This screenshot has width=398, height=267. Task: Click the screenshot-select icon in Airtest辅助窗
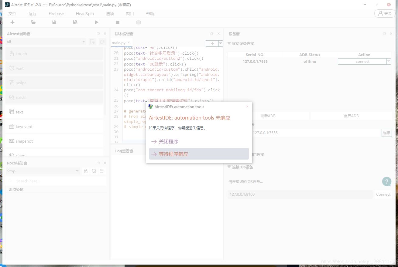coord(93,42)
